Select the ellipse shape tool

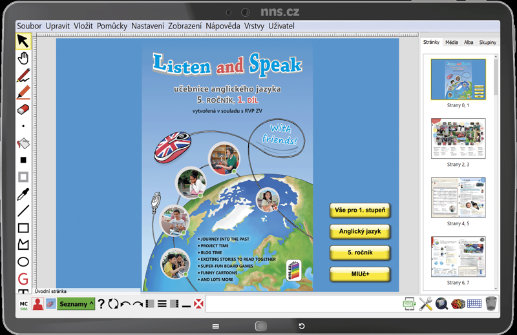pyautogui.click(x=23, y=262)
